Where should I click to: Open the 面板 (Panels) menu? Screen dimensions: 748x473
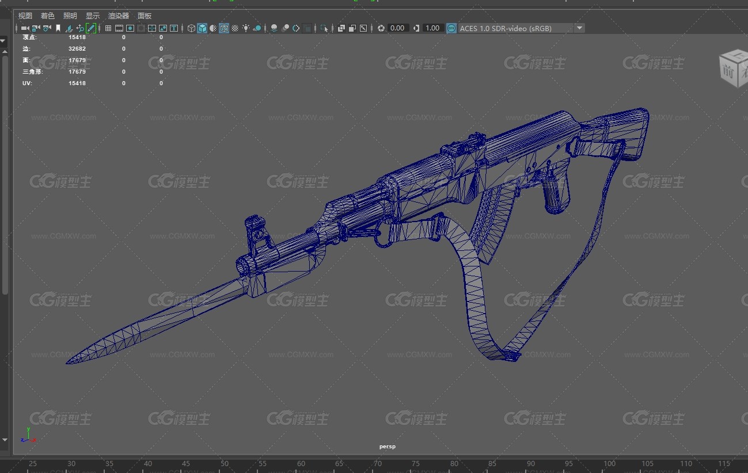tap(145, 16)
